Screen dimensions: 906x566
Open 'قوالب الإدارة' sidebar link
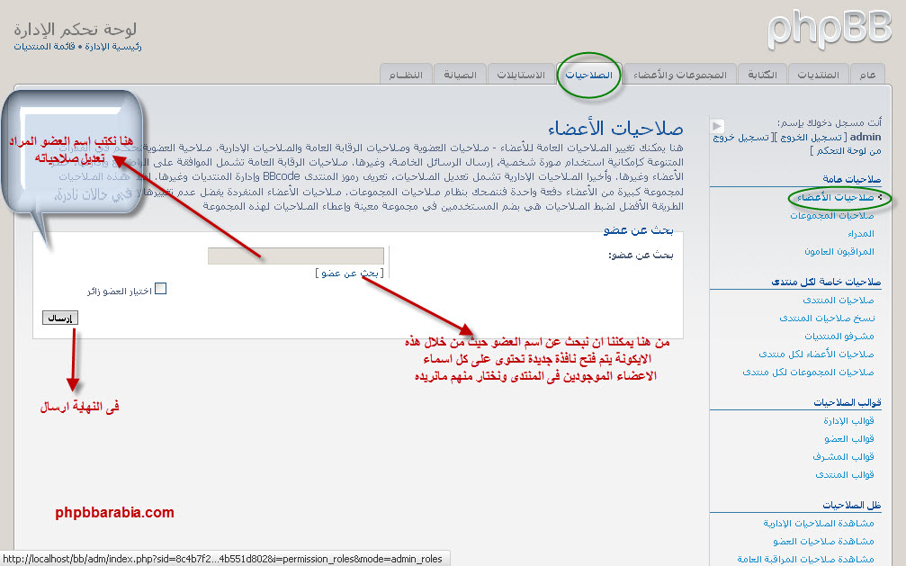[x=848, y=420]
